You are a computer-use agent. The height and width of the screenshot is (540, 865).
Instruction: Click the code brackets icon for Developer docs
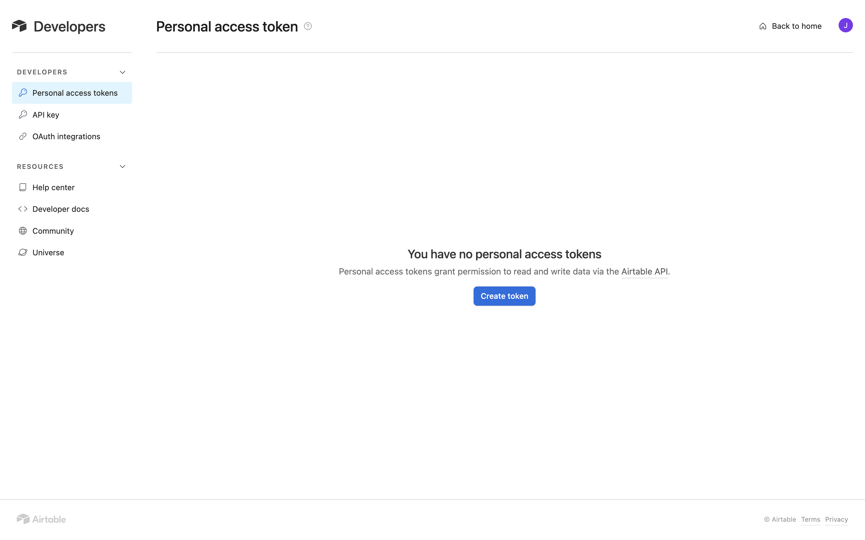[x=23, y=209]
